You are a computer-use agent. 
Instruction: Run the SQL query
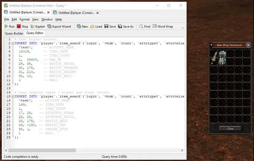point(10,26)
